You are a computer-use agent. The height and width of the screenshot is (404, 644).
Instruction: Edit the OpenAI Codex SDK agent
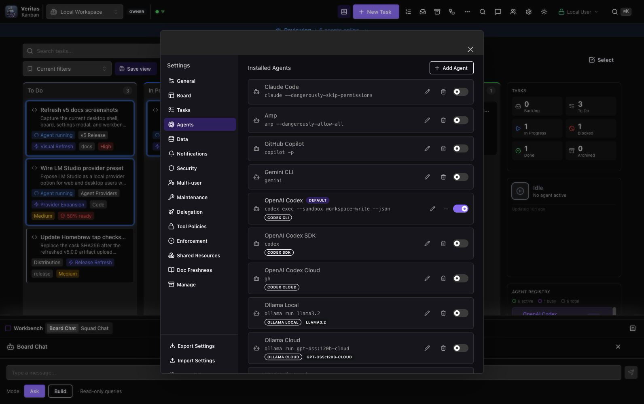pyautogui.click(x=427, y=243)
